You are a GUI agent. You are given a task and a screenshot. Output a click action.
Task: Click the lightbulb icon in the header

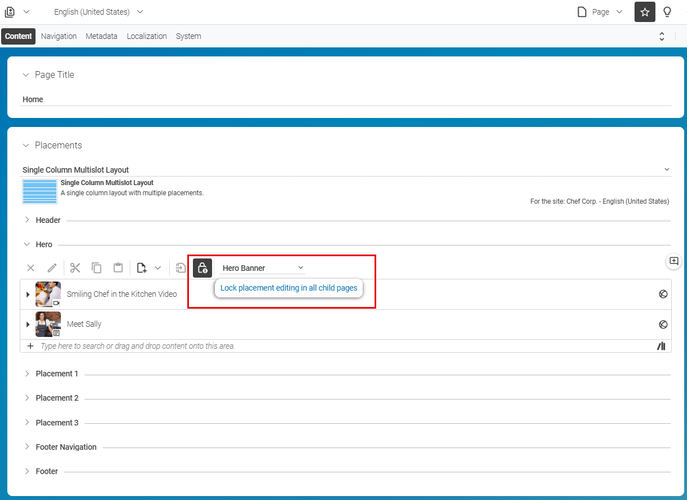pyautogui.click(x=667, y=12)
